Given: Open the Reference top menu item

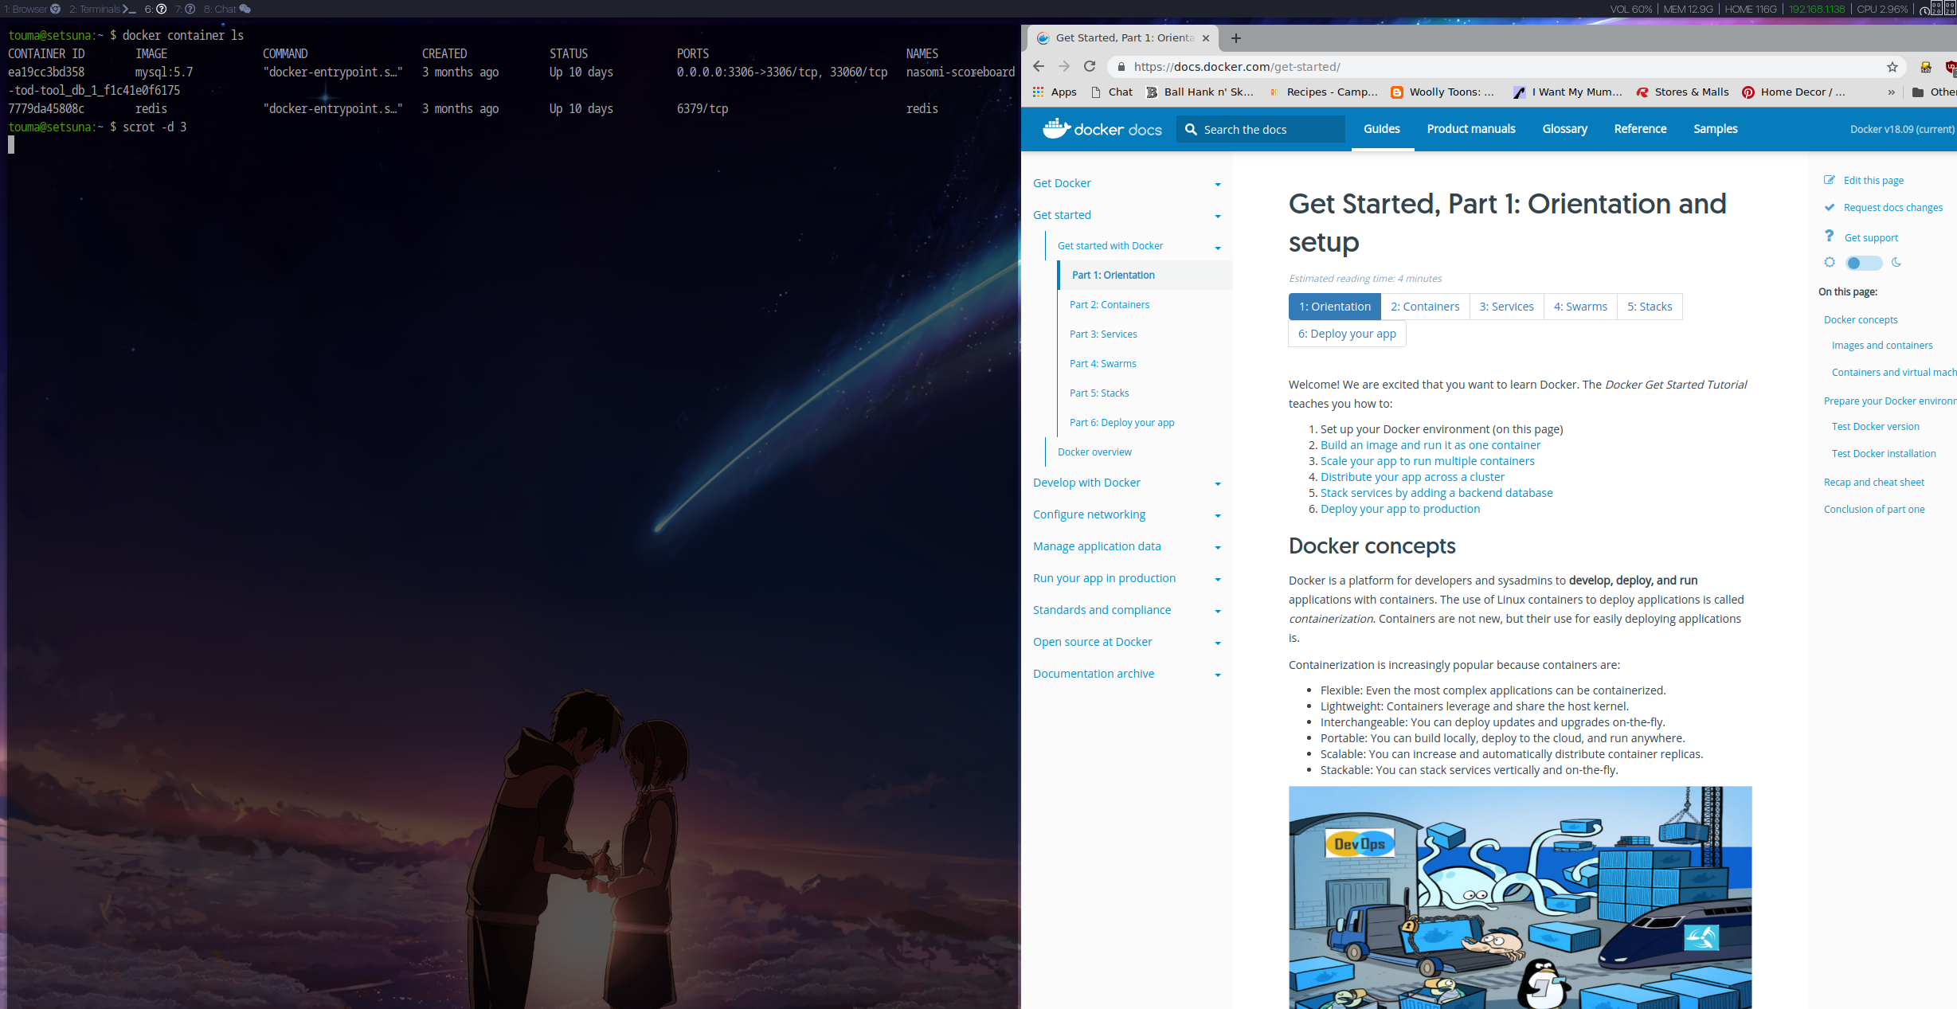Looking at the screenshot, I should 1640,129.
